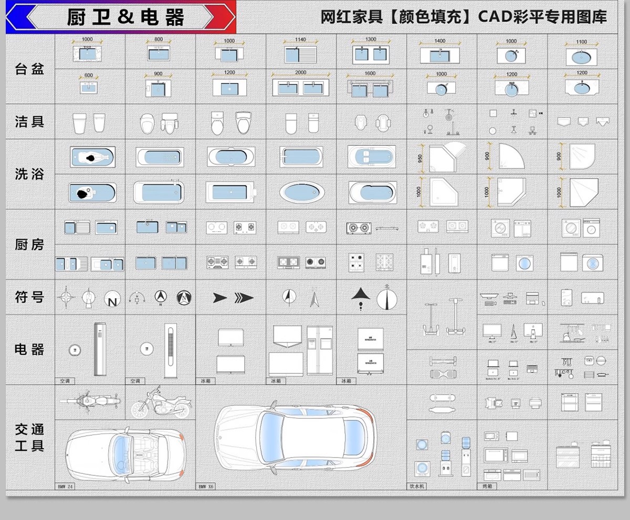Select the 1600 double basin block
The height and width of the screenshot is (520, 630).
pyautogui.click(x=370, y=89)
